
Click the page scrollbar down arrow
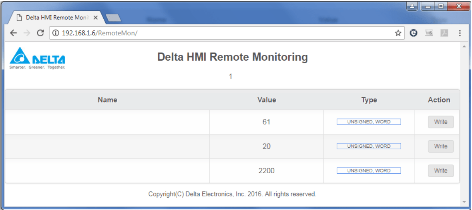click(x=464, y=202)
